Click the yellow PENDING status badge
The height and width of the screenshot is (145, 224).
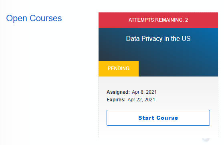[x=119, y=68]
